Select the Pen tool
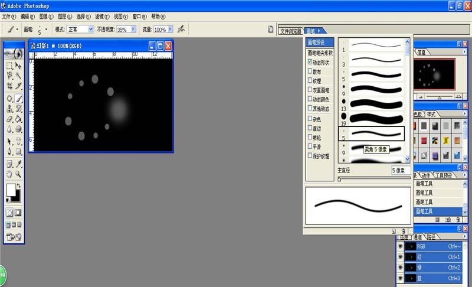 click(x=9, y=151)
